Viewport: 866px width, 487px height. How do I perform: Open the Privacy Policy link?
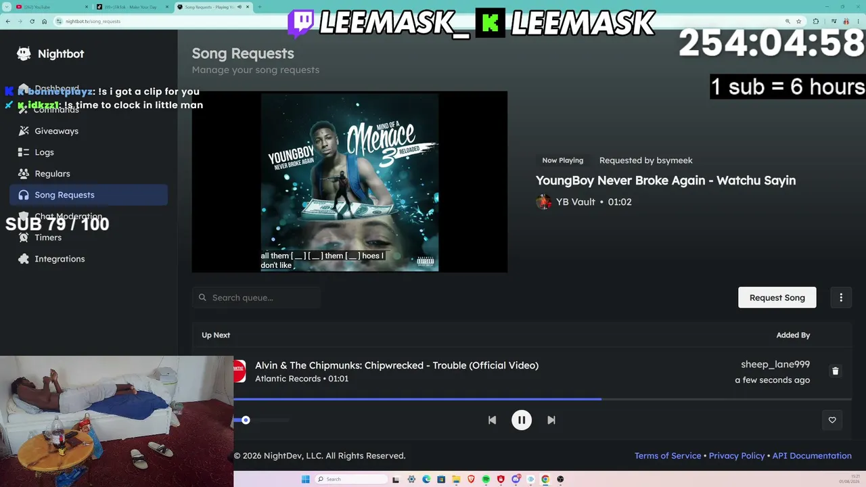pyautogui.click(x=737, y=456)
